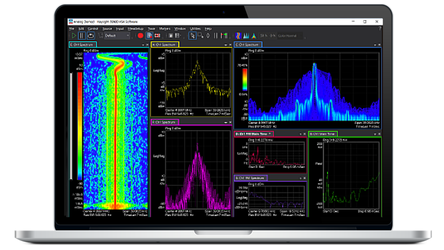The height and width of the screenshot is (250, 444).
Task: Select the red Ch1 FM Main Time tab
Action: pos(254,134)
